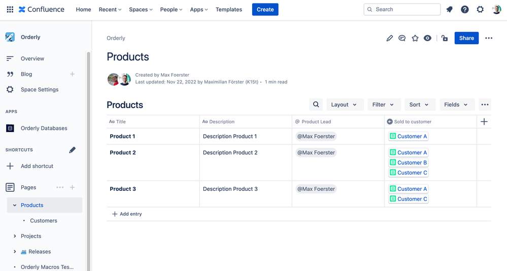Open the Recent dropdown menu
The width and height of the screenshot is (507, 271).
coord(110,9)
